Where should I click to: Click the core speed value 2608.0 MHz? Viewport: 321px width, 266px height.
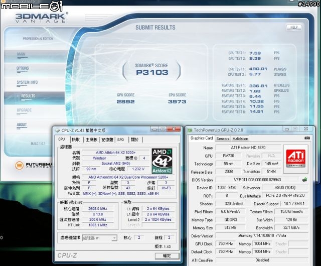(x=98, y=209)
